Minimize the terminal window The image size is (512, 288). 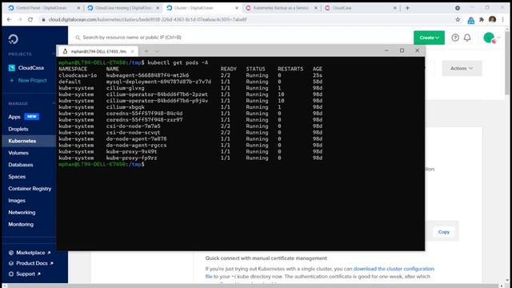click(386, 50)
